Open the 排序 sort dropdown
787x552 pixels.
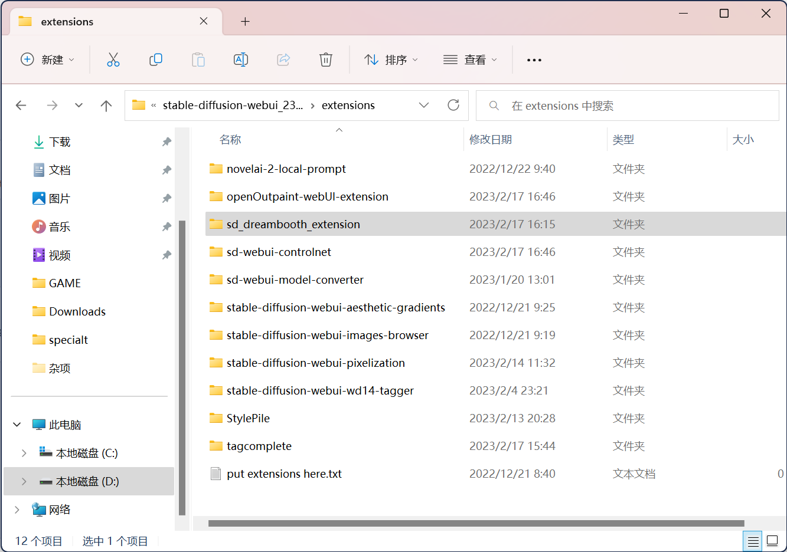391,60
